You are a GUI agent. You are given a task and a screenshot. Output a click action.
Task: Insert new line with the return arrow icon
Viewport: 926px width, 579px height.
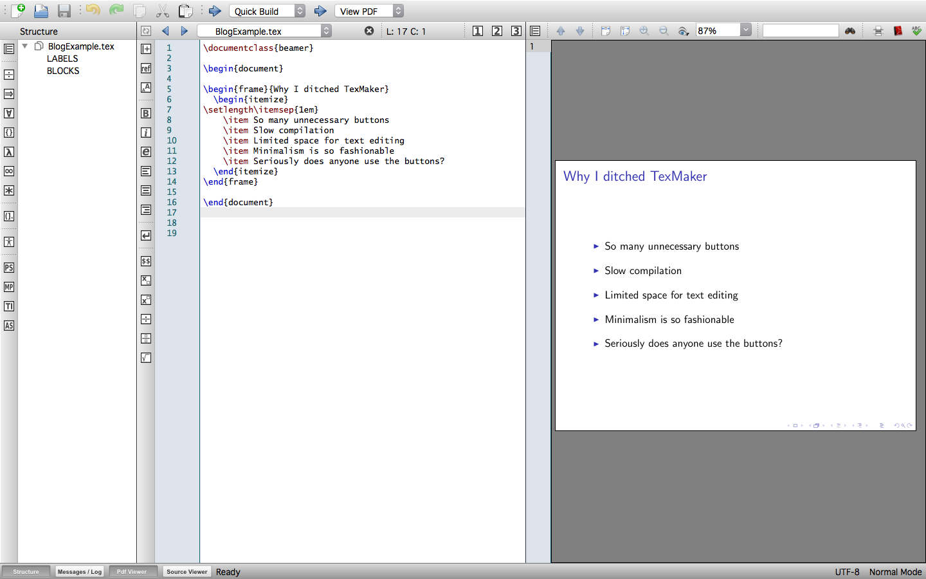[146, 235]
